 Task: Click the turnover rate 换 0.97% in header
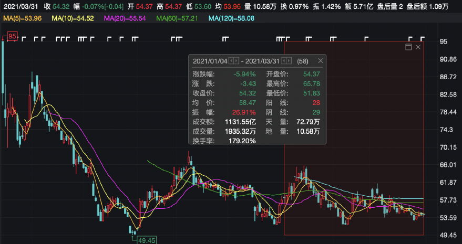[294, 6]
